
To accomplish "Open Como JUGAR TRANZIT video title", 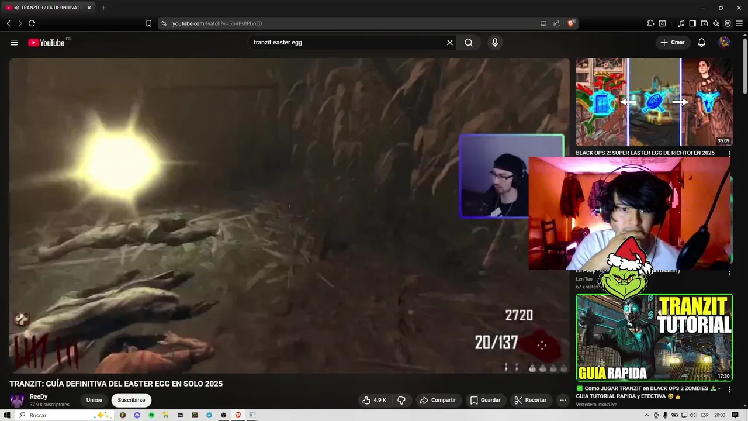I will [649, 392].
